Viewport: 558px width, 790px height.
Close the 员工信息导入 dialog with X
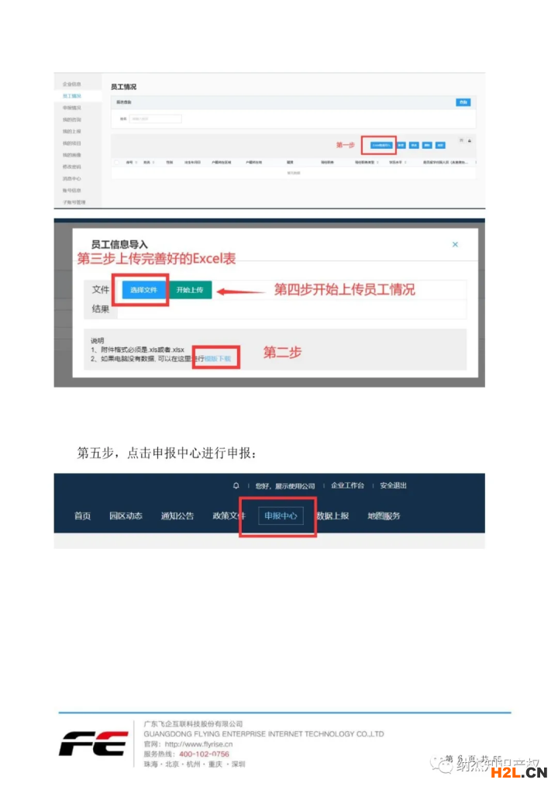click(455, 244)
